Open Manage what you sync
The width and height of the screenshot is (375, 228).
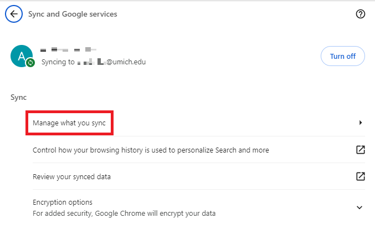click(x=69, y=123)
